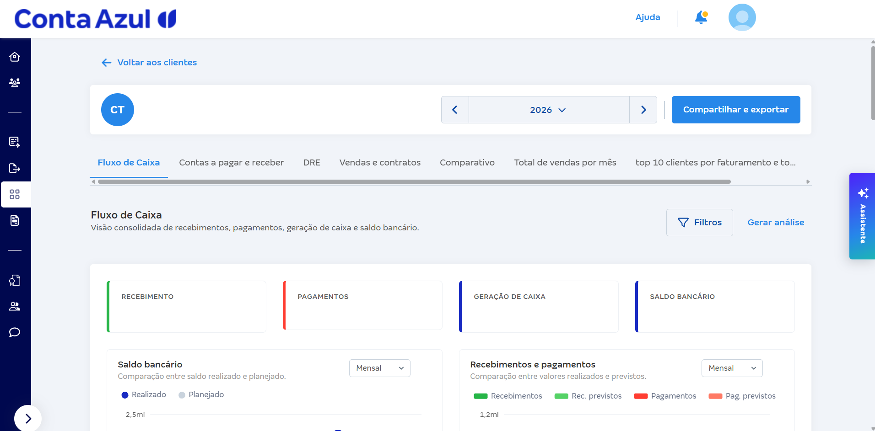Open the user profile avatar

742,17
